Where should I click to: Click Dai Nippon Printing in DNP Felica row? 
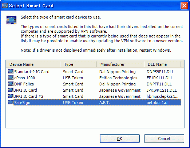point(117,84)
